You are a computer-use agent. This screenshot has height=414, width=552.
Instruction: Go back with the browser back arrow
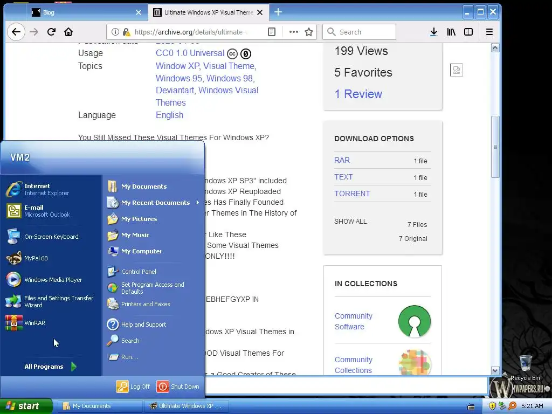click(16, 32)
